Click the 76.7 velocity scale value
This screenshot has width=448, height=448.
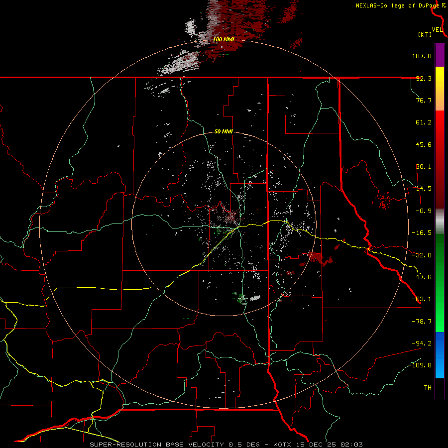point(424,100)
